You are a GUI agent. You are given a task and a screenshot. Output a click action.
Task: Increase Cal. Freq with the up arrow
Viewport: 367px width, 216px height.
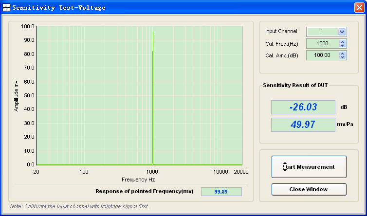(x=343, y=41)
